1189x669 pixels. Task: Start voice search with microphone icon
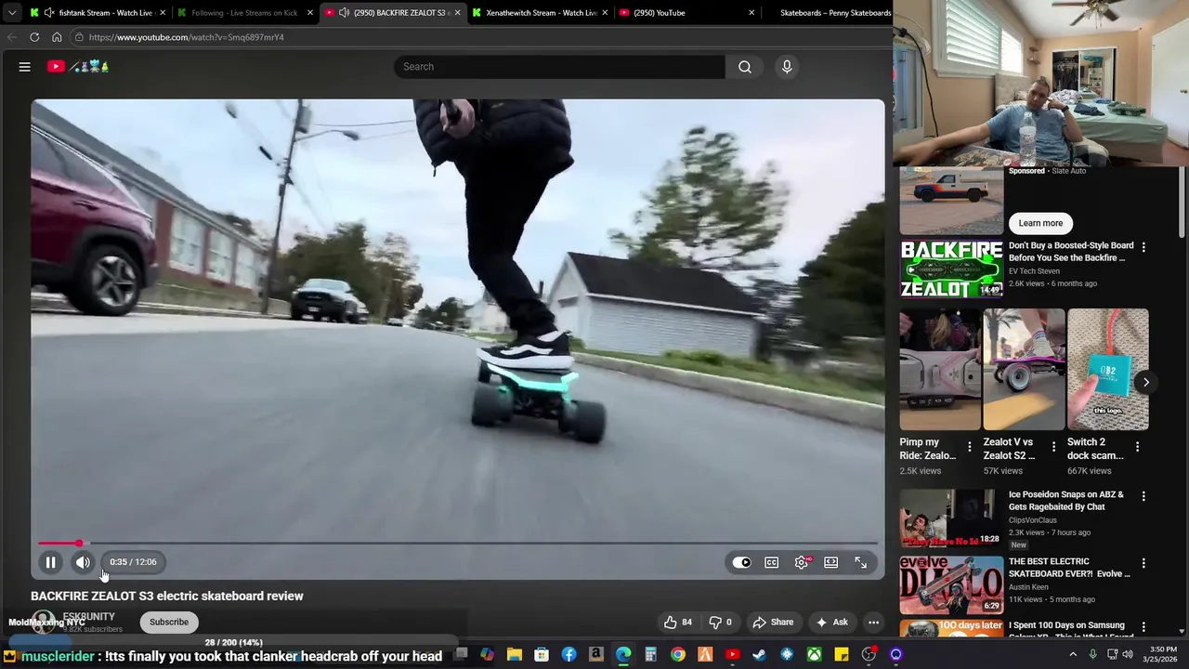point(787,67)
